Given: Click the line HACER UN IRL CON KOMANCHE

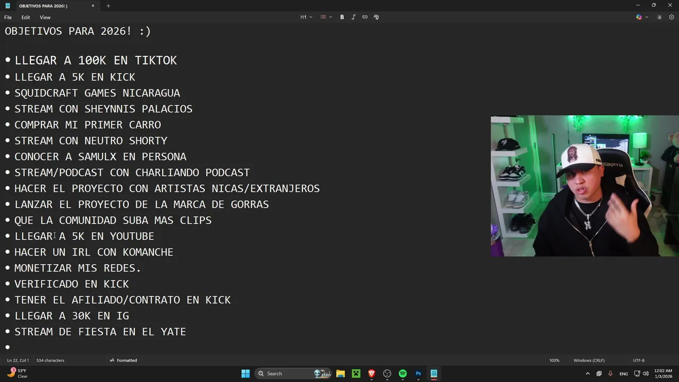Looking at the screenshot, I should (94, 252).
